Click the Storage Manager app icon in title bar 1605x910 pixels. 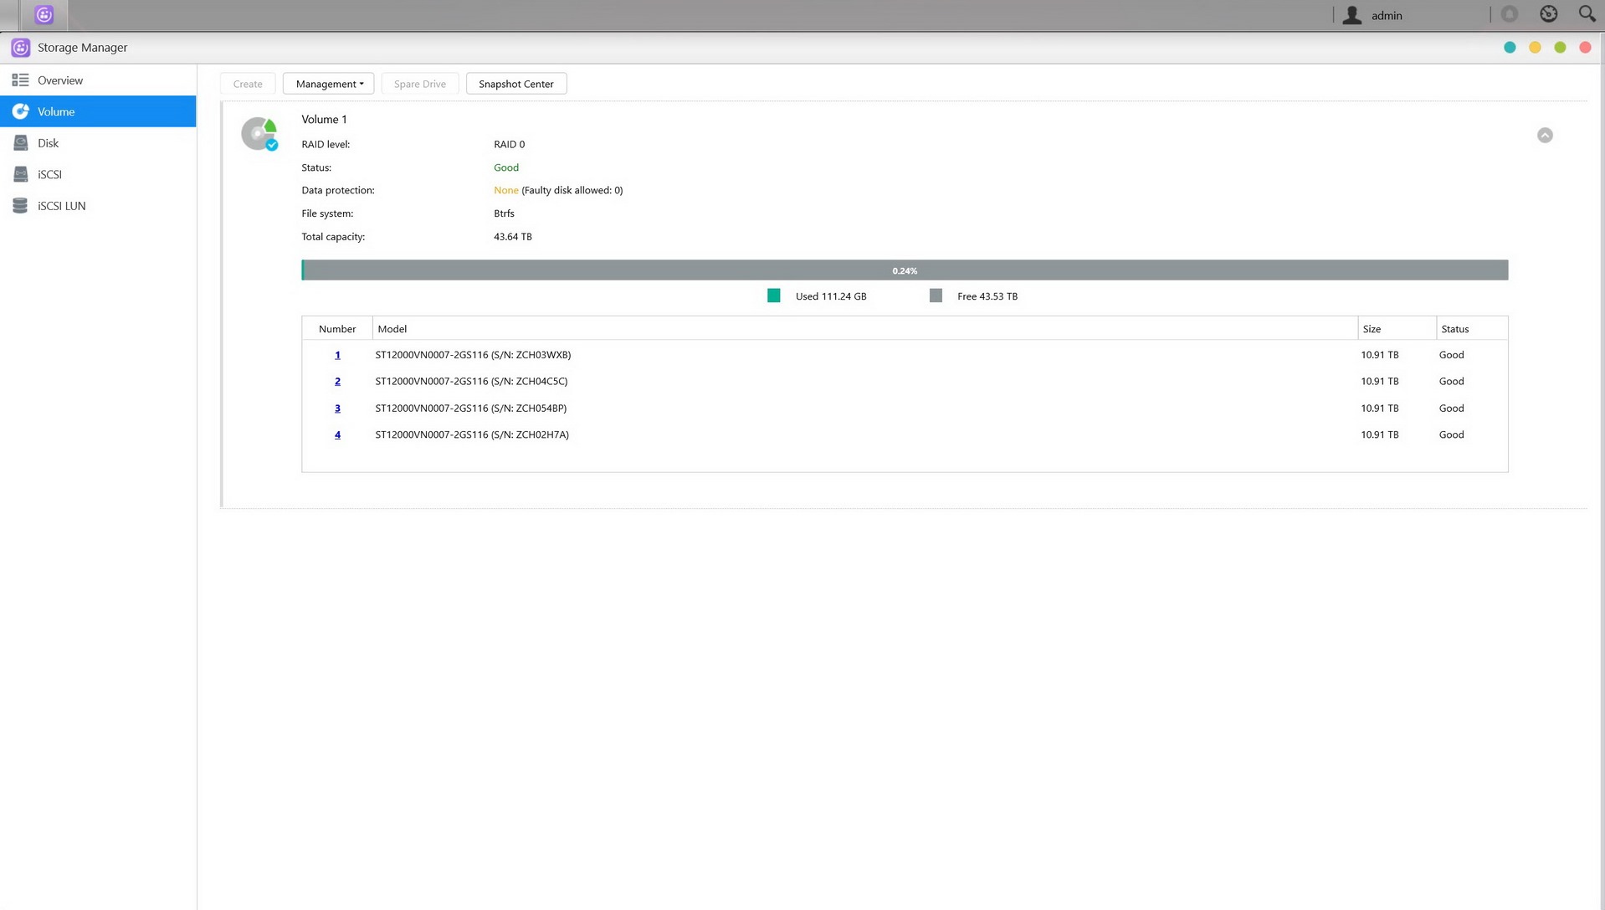coord(21,48)
